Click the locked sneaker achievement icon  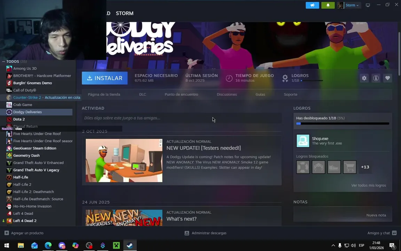(x=334, y=167)
